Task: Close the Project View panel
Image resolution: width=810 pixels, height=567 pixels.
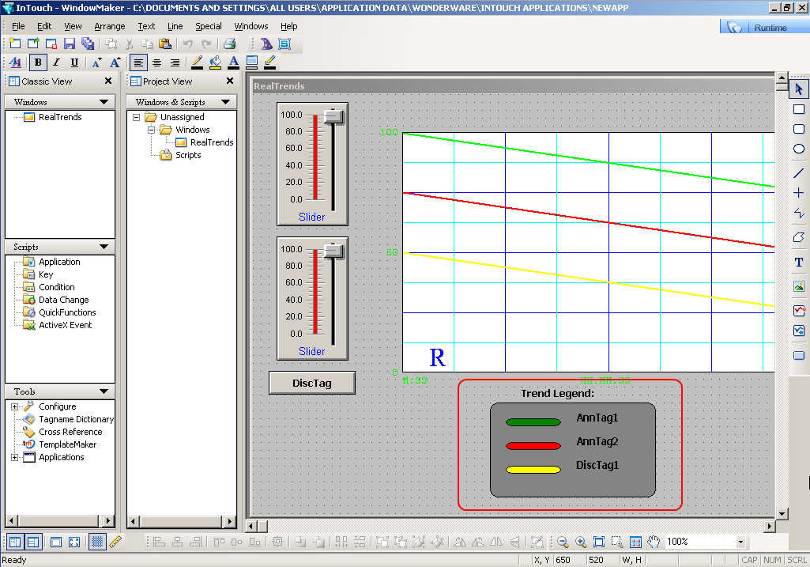Action: point(230,81)
